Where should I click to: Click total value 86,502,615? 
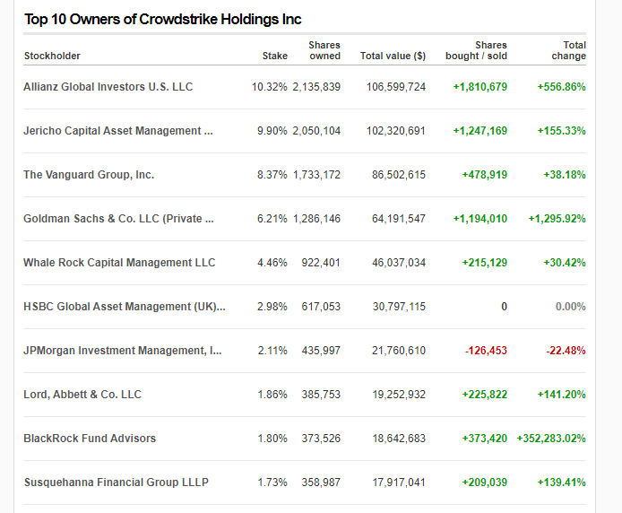tap(399, 175)
